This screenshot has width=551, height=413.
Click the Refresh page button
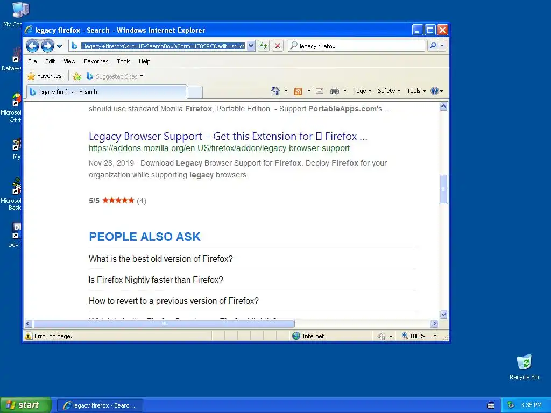coord(264,46)
